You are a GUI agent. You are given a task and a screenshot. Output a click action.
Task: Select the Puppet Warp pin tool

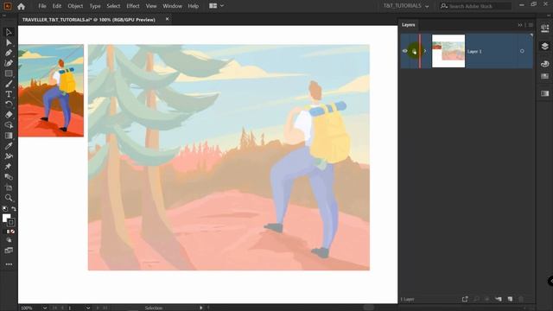pos(9,167)
